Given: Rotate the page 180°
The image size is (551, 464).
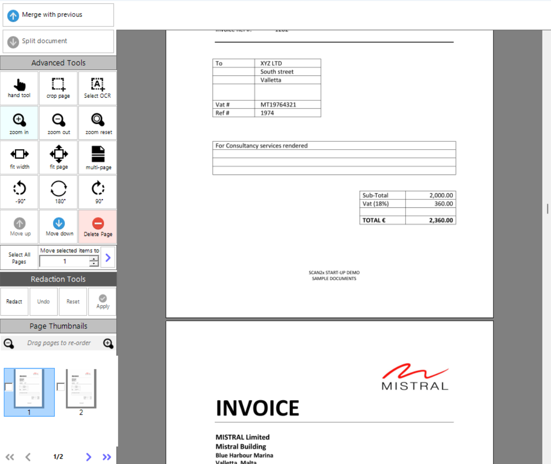Looking at the screenshot, I should (x=58, y=192).
